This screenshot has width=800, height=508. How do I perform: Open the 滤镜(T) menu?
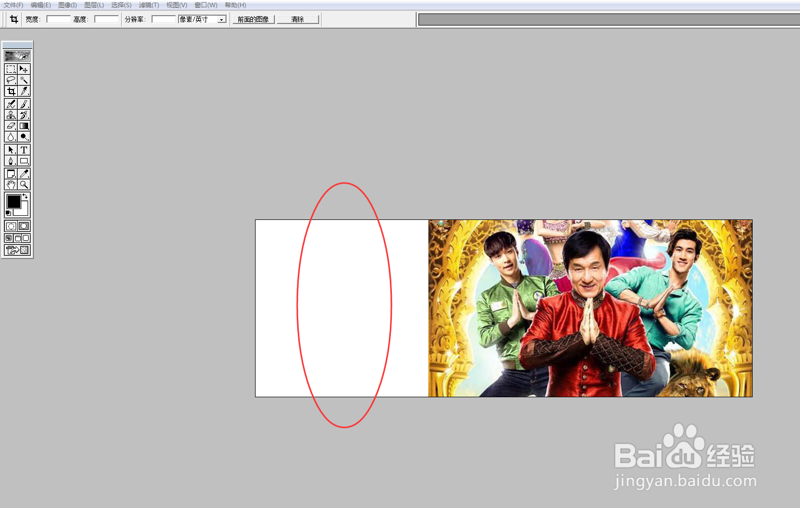[149, 5]
